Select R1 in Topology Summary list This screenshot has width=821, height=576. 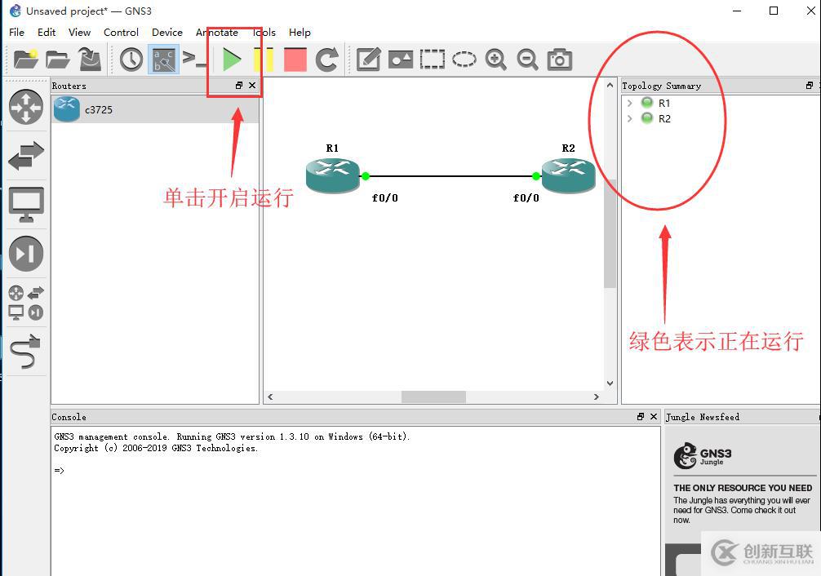tap(664, 103)
